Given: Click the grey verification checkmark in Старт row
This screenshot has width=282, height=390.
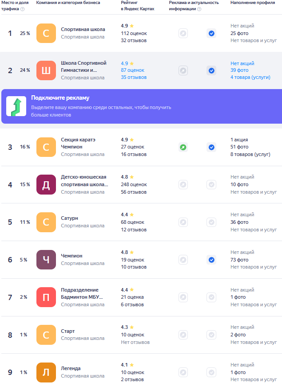Looking at the screenshot, I should (211, 335).
